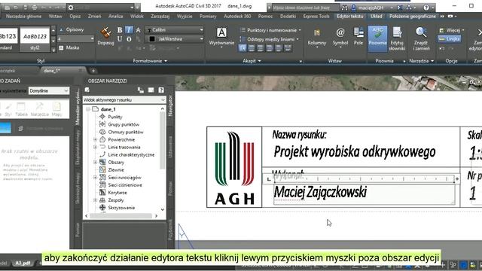This screenshot has height=271, width=482.
Task: Open the Widok ribbon tab
Action: coord(137,17)
